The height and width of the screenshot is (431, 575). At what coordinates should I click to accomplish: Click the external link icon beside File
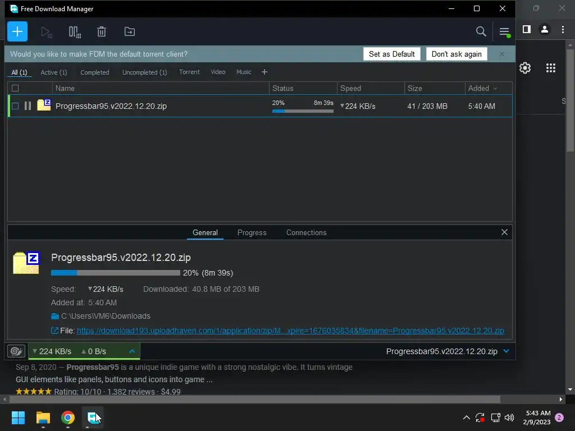coord(54,331)
